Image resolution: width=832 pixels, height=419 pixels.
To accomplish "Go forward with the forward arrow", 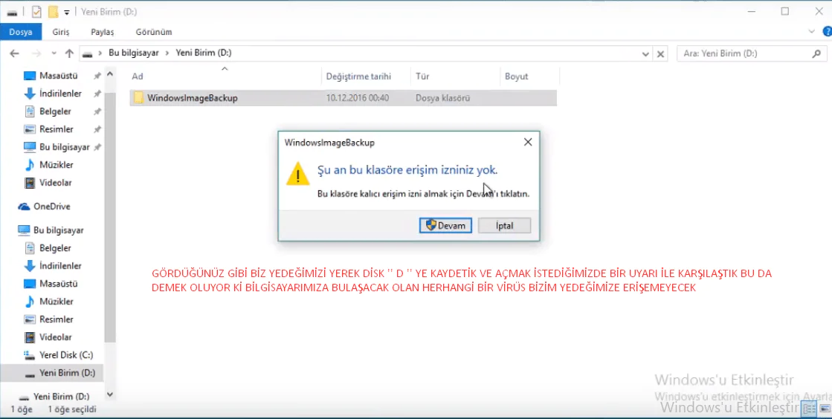I will (36, 53).
